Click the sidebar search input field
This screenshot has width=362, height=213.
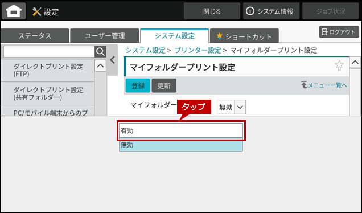[49, 51]
